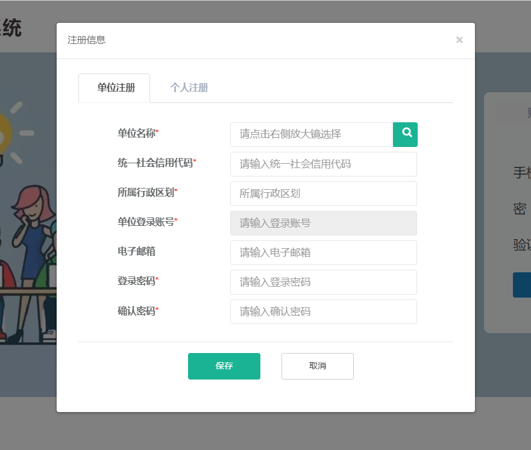Click the 统一社会信用代码 input box
The image size is (531, 450).
(x=323, y=164)
